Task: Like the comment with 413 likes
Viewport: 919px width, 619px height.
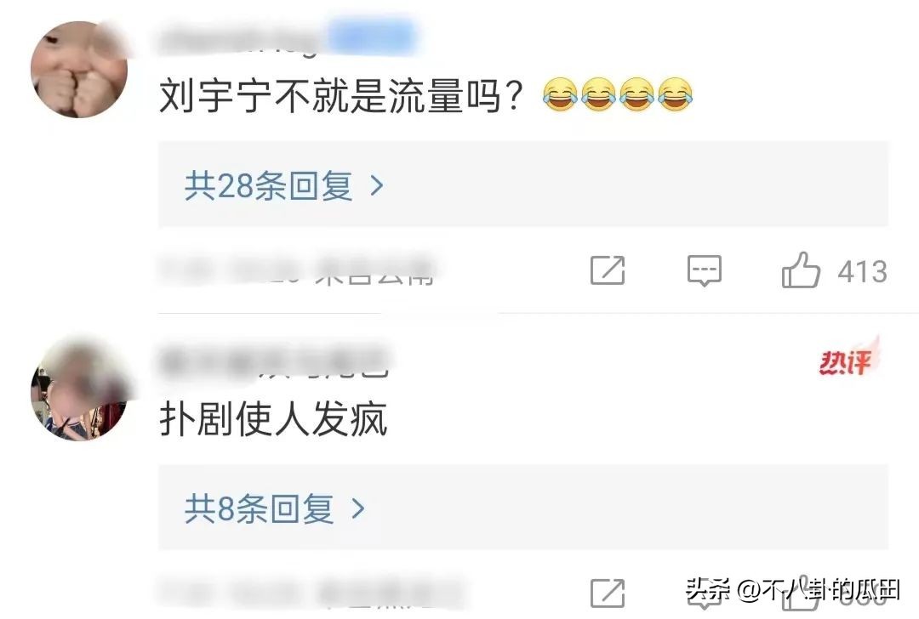Action: coord(801,270)
